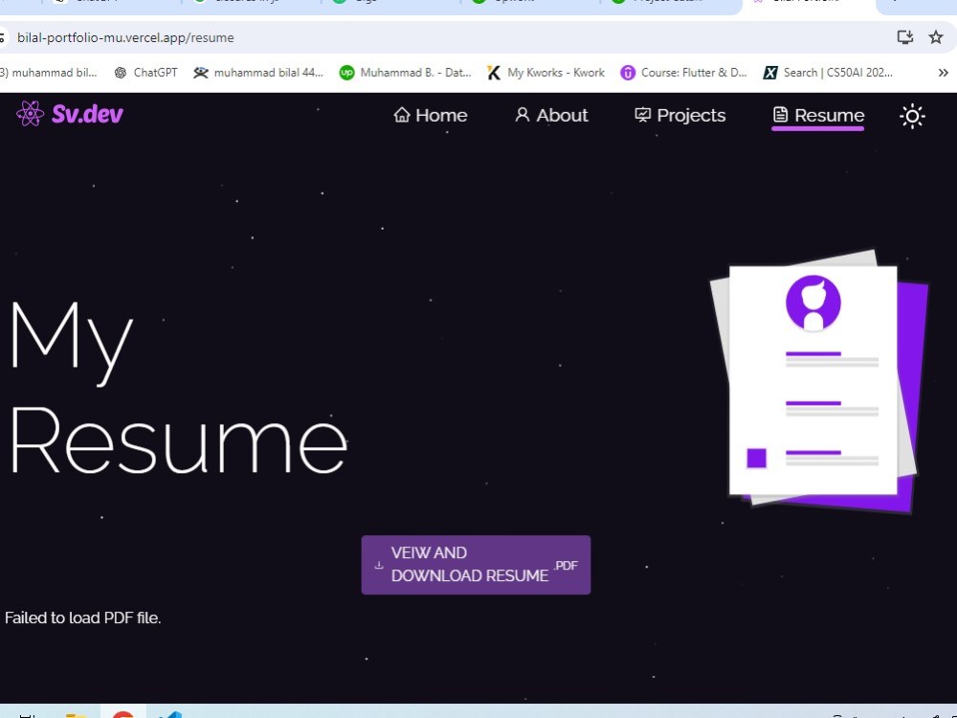
Task: Bookmark this page with the star icon
Action: 936,37
